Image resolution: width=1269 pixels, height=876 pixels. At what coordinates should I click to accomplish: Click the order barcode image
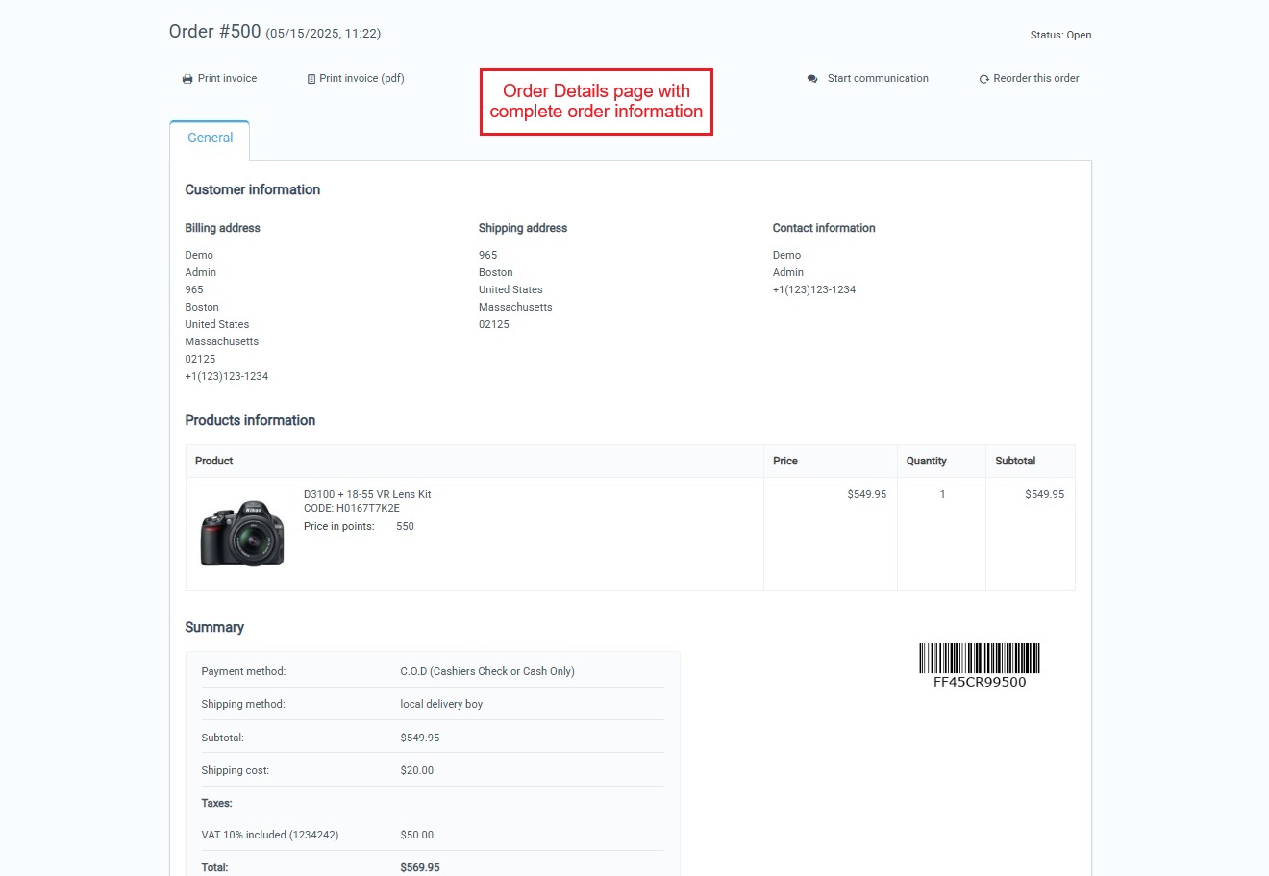coord(979,658)
